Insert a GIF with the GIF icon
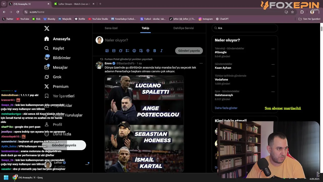Image resolution: width=323 pixels, height=182 pixels. tap(114, 51)
